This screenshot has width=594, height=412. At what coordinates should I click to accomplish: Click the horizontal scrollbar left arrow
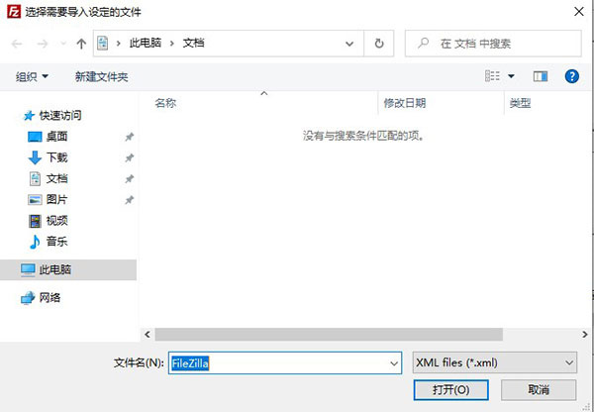tap(148, 335)
